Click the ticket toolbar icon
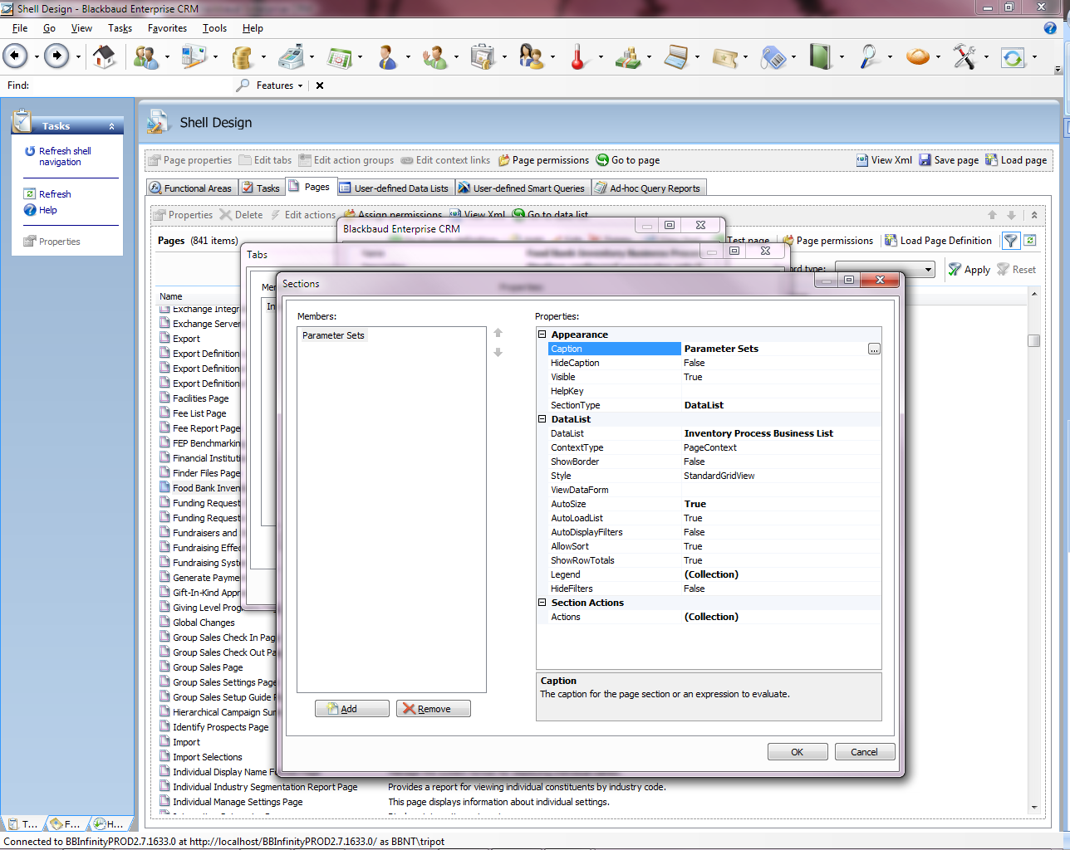 tap(724, 56)
